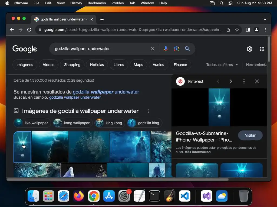Open Finder from the Dock
The width and height of the screenshot is (277, 207).
33,196
